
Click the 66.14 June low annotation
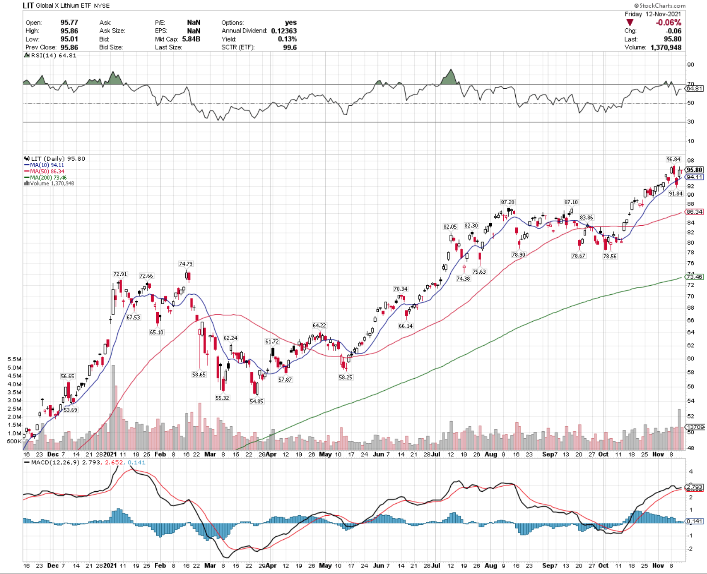tap(406, 326)
